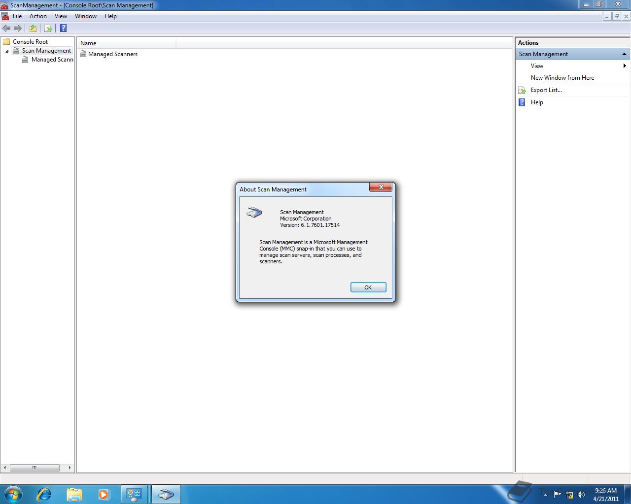
Task: Click the Show Desktop button
Action: pos(628,494)
